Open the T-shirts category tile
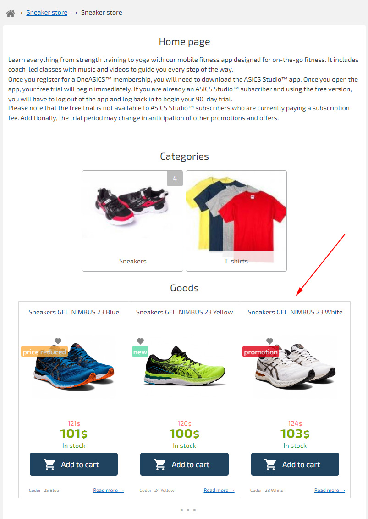 [236, 221]
